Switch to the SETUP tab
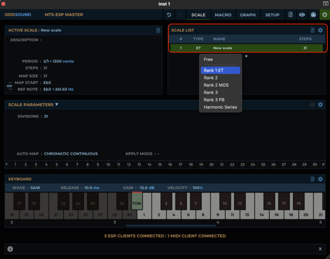 pyautogui.click(x=272, y=15)
